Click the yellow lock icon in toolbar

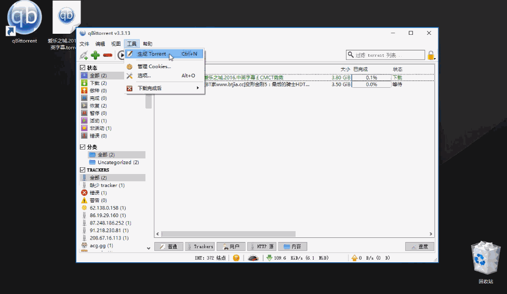(430, 55)
